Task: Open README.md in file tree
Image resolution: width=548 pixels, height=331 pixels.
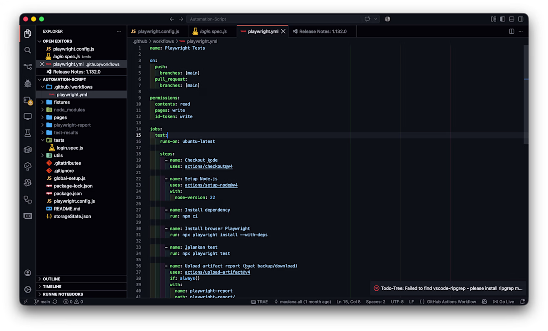Action: [x=82, y=209]
